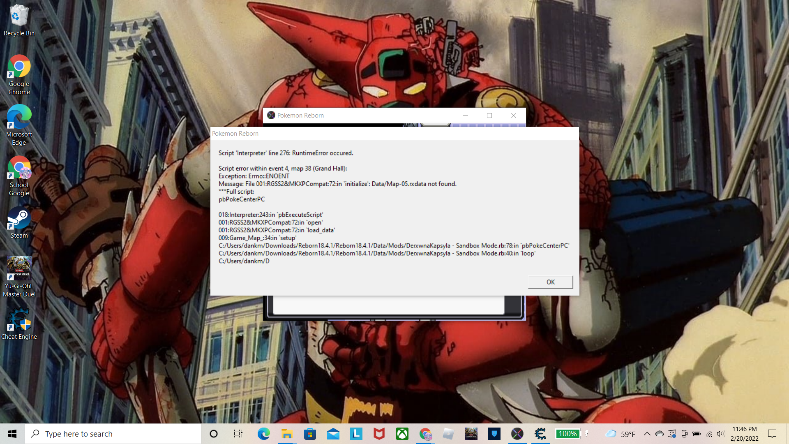Click the 'C:/Users/dankm/D' truncated path line

tap(244, 261)
